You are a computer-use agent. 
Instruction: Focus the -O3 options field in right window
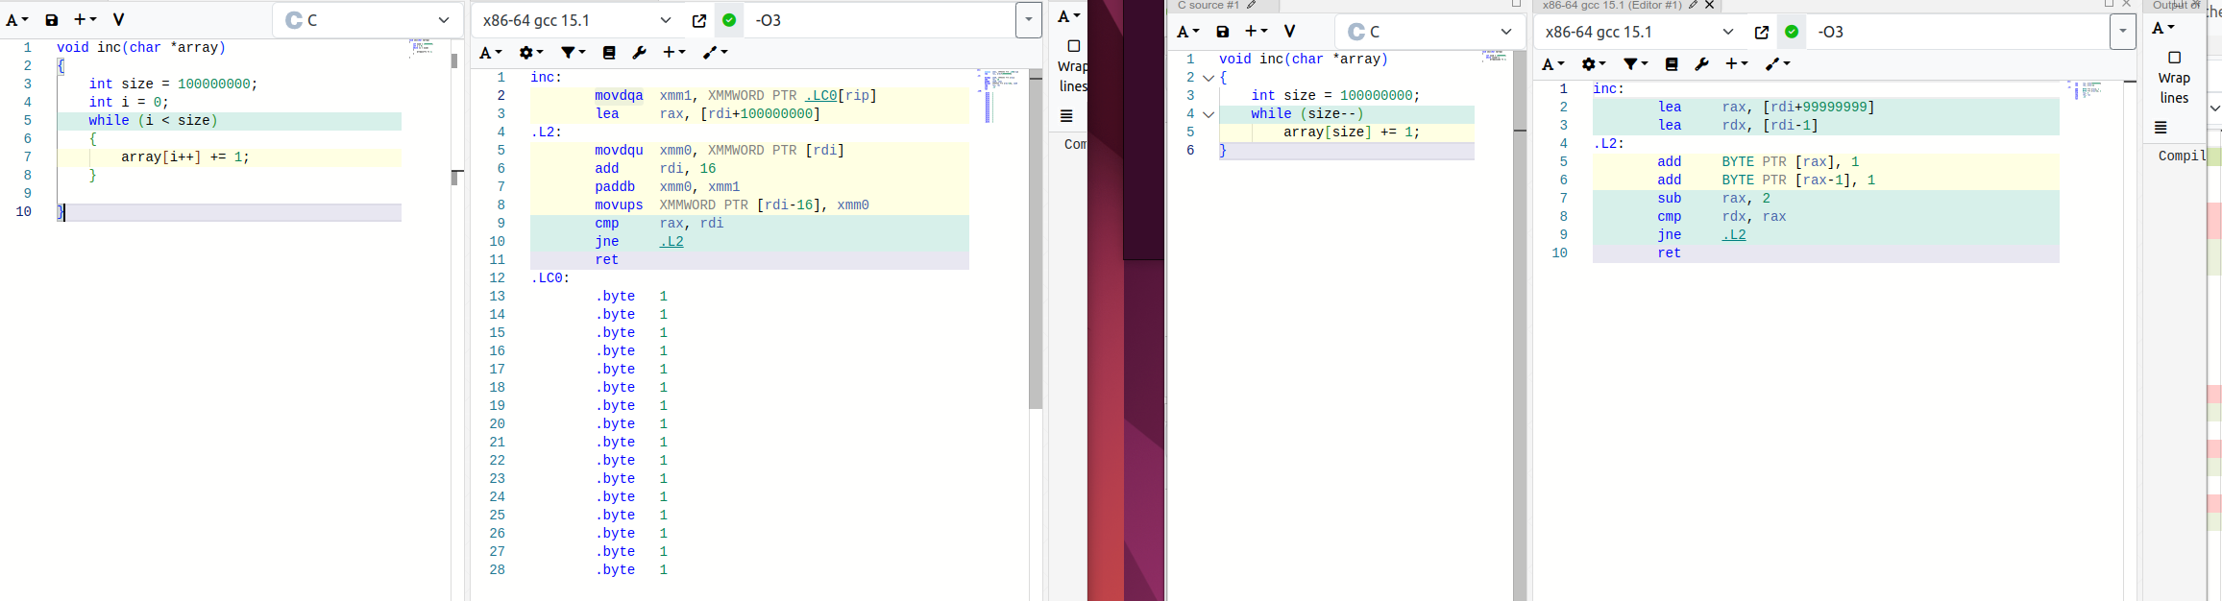coord(1959,32)
